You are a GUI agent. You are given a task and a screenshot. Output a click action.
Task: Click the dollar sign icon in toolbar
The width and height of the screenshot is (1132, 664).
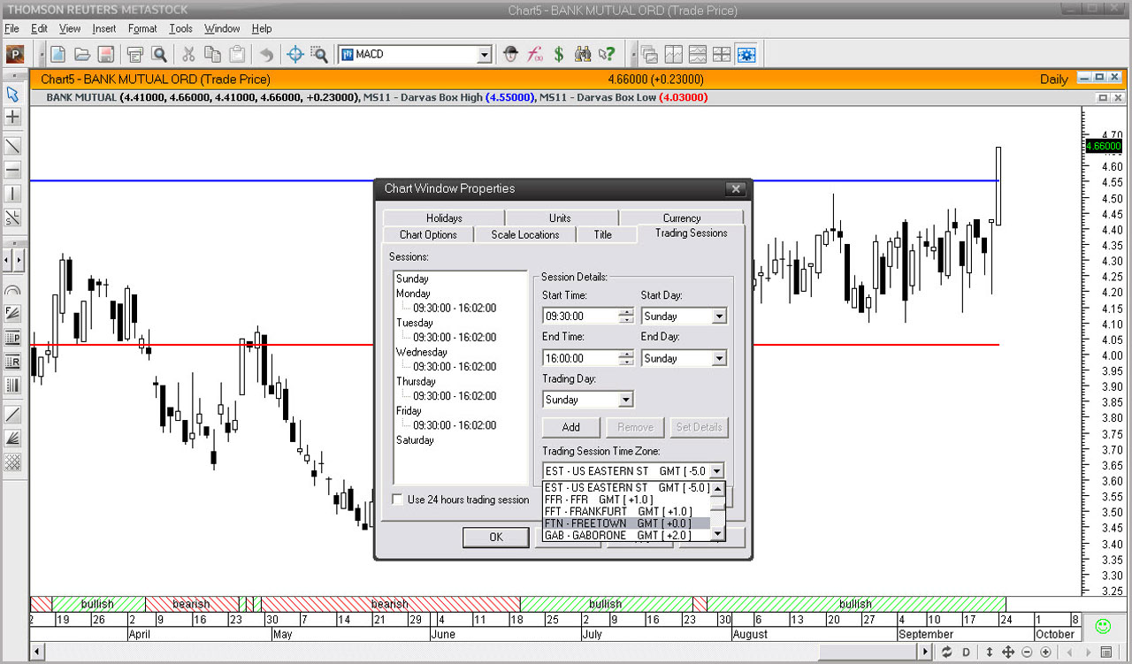[x=559, y=55]
